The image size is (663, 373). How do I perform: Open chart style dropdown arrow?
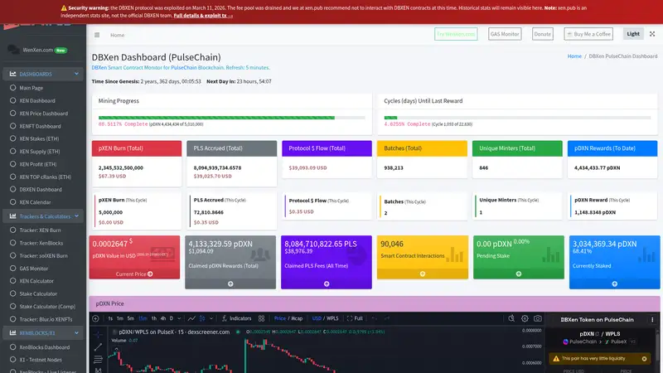click(x=211, y=318)
